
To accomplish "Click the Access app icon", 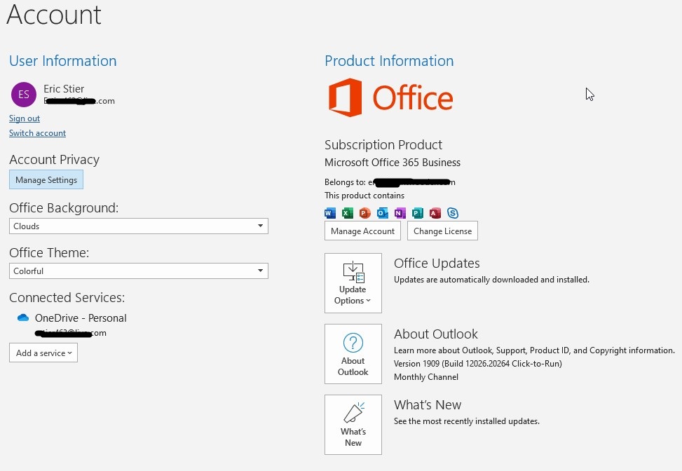I will click(435, 213).
